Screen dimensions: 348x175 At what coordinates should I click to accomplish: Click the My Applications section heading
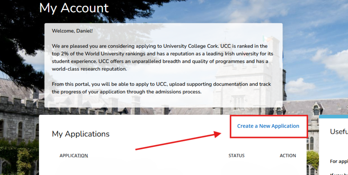(x=81, y=134)
